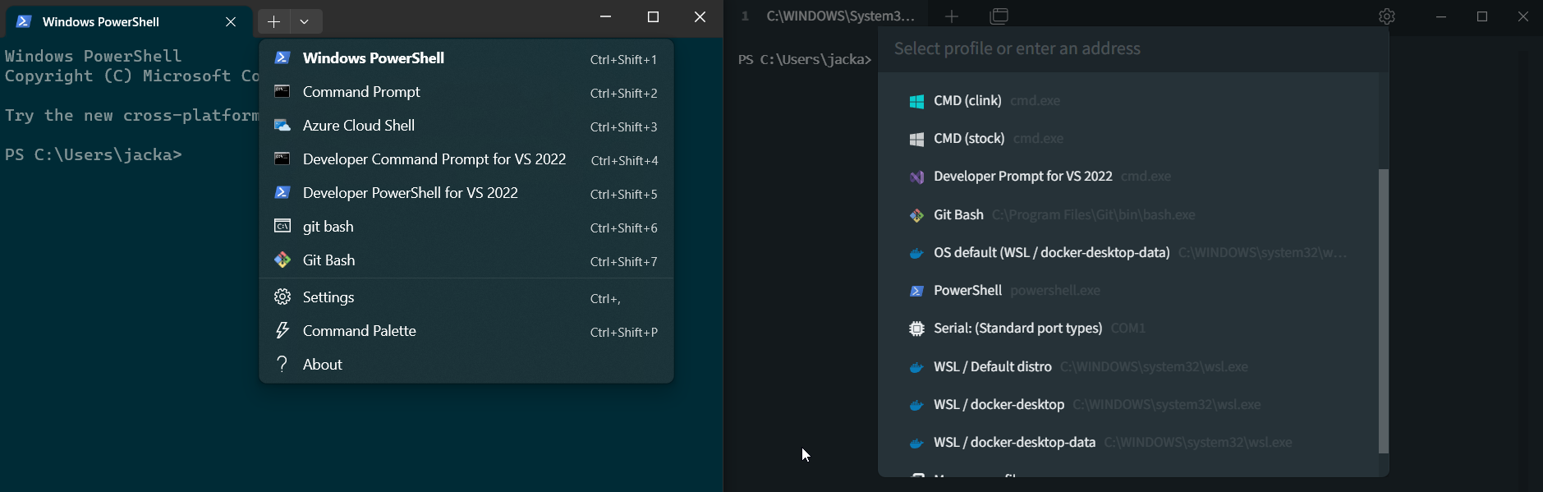The height and width of the screenshot is (492, 1543).
Task: Click the Command Prompt menu item icon
Action: click(282, 91)
